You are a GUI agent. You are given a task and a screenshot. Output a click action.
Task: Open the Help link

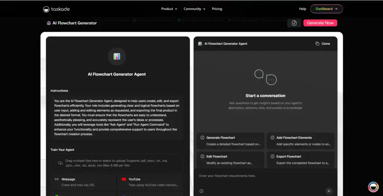[303, 9]
